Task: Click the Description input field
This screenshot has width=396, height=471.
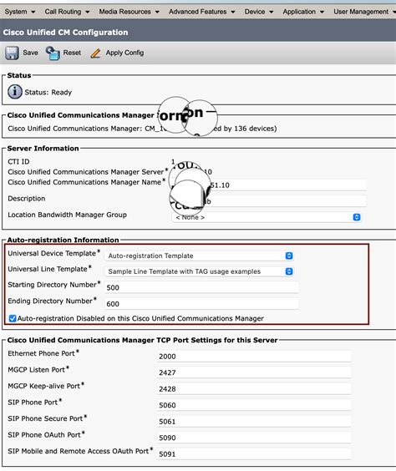Action: (x=269, y=201)
